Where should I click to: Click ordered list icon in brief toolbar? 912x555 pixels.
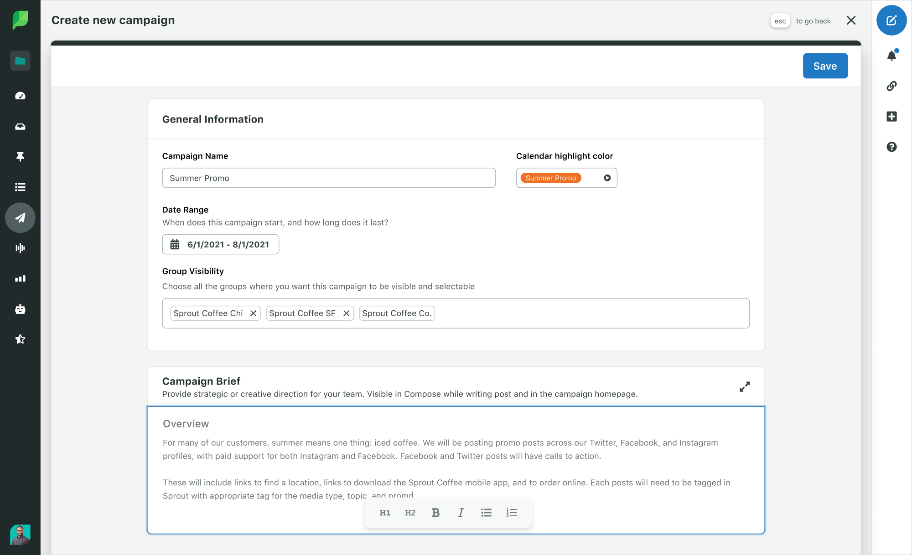[x=512, y=513]
